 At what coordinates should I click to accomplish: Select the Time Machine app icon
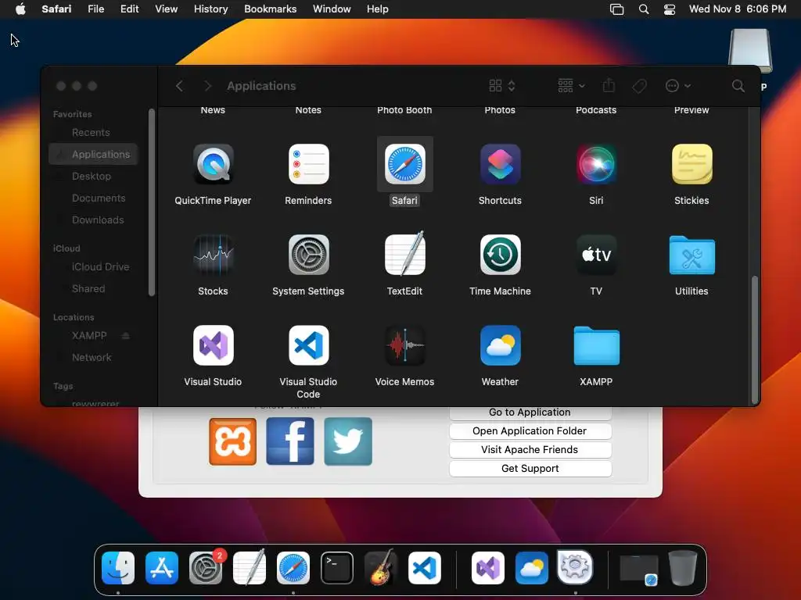500,255
